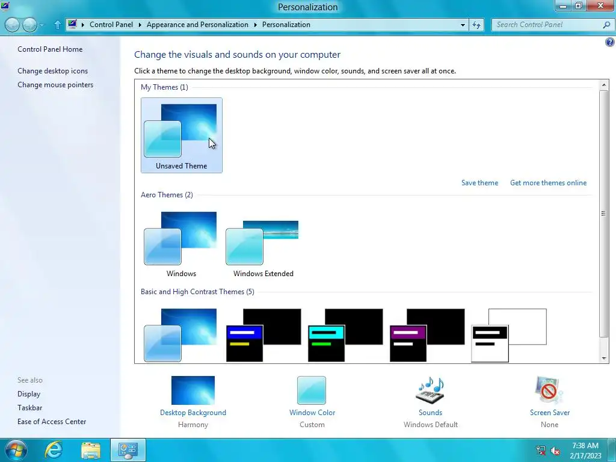The height and width of the screenshot is (462, 616).
Task: Click the Forward navigation arrow button
Action: pyautogui.click(x=30, y=25)
